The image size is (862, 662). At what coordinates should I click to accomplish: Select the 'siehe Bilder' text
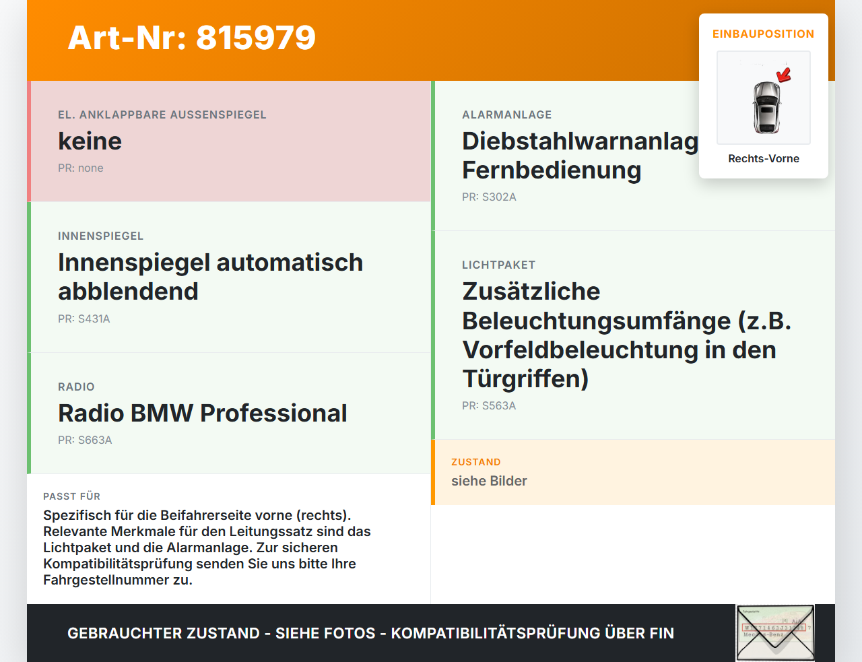[x=489, y=482]
